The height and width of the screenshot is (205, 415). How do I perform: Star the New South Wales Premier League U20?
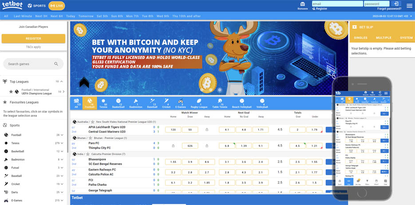93,122
